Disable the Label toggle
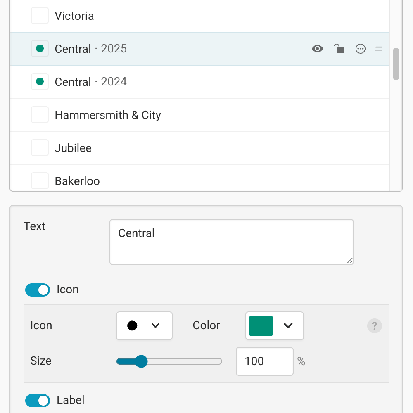This screenshot has width=413, height=413. (x=38, y=400)
